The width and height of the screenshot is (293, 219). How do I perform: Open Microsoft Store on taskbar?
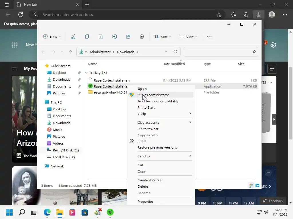[x=85, y=212]
